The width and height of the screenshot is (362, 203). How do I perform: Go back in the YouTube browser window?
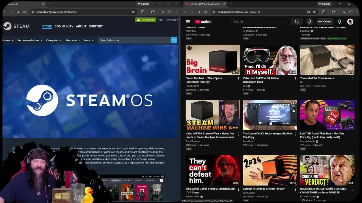[185, 12]
